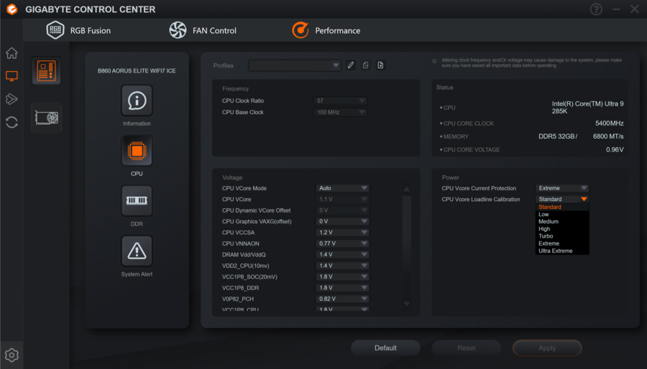Open the CPU Clock Ratio dropdown
The width and height of the screenshot is (647, 369).
click(x=341, y=101)
